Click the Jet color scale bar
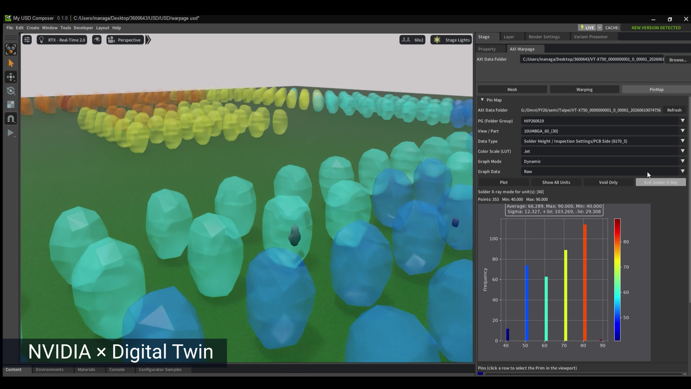 pyautogui.click(x=617, y=280)
